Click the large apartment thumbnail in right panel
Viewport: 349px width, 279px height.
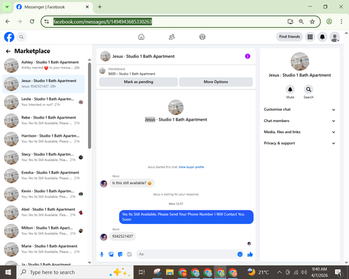299,61
